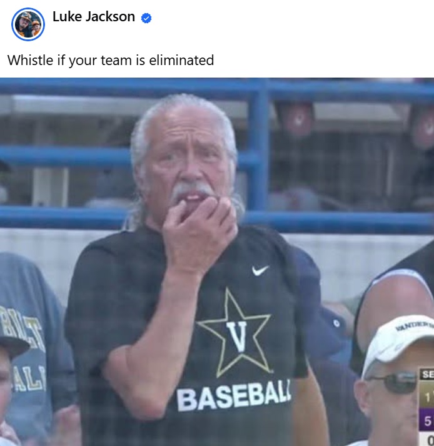Image resolution: width=434 pixels, height=446 pixels.
Task: Click the blue verified badge
Action: pyautogui.click(x=146, y=18)
